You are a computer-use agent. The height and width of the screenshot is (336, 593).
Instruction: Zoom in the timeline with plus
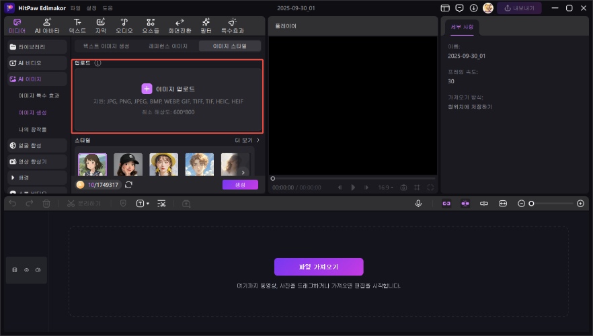[x=580, y=204]
